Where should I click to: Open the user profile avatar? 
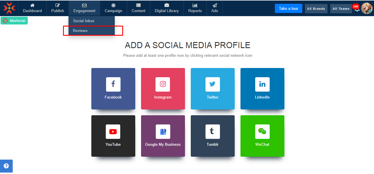point(367,8)
